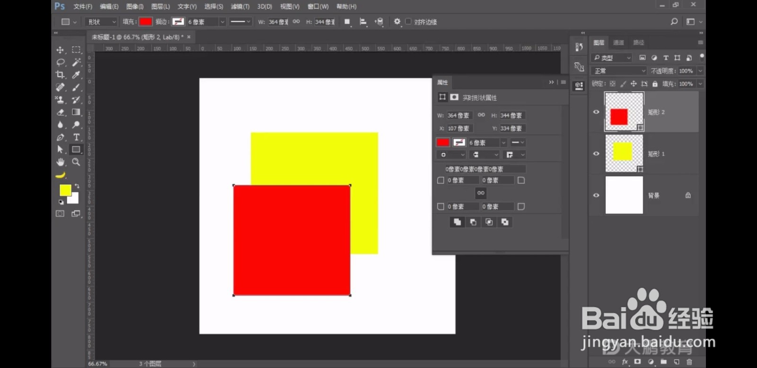Open the 类型 layer filter dropdown
Viewport: 757px width, 368px height.
pyautogui.click(x=612, y=58)
